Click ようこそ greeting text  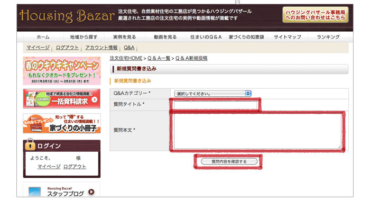[40, 158]
